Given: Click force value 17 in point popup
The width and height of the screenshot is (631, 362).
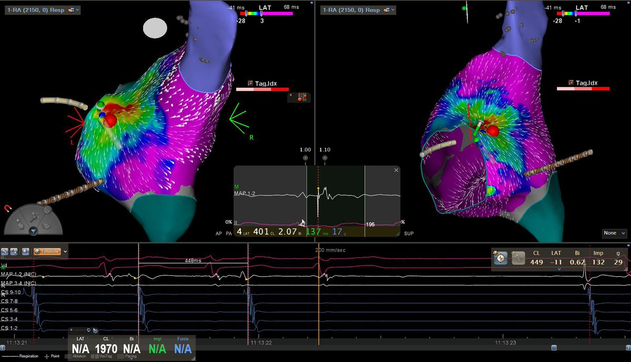Looking at the screenshot, I should (337, 232).
